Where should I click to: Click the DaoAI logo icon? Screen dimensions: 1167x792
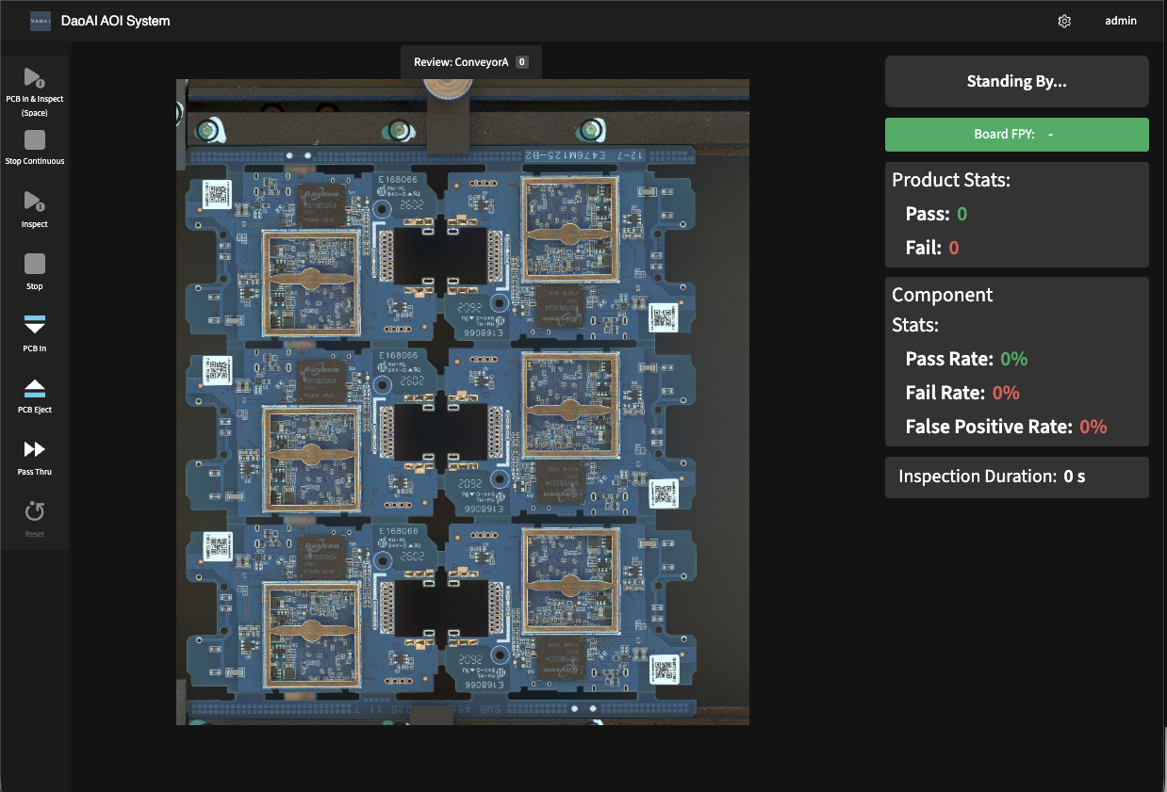pyautogui.click(x=40, y=20)
